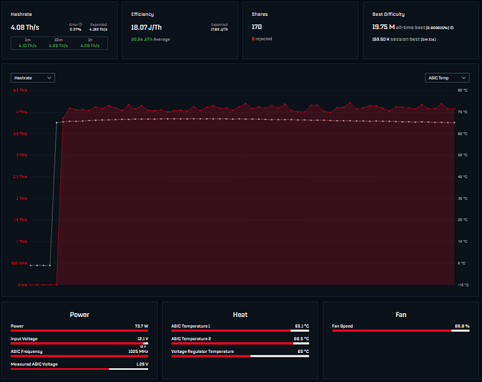Click the 4.5 Th/s axis label

pyautogui.click(x=20, y=90)
